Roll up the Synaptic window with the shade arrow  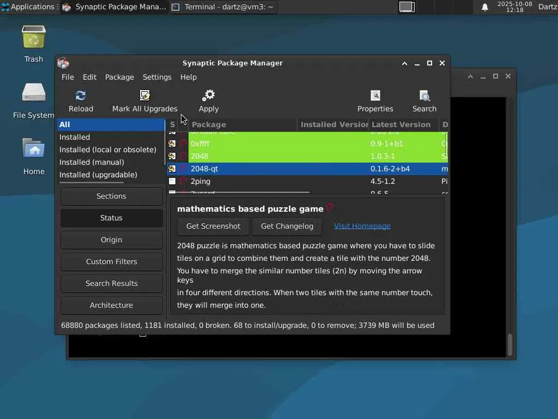click(404, 63)
